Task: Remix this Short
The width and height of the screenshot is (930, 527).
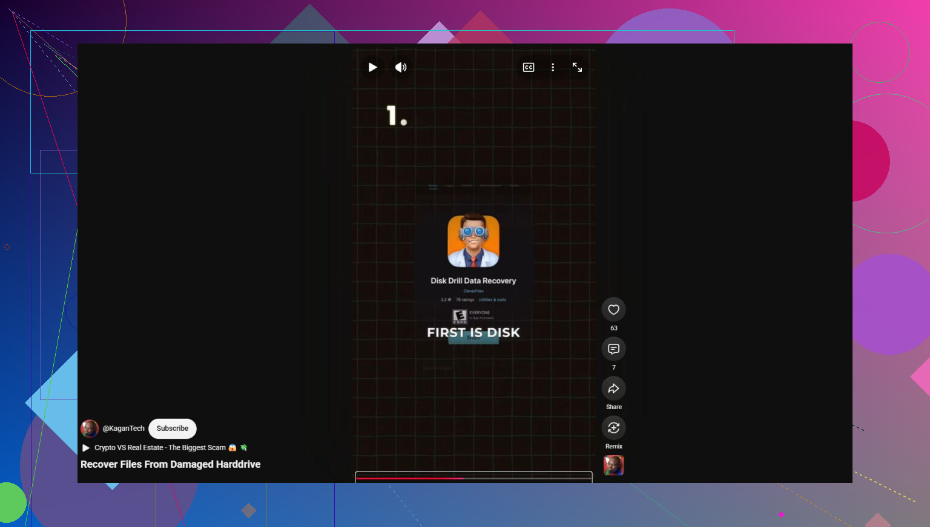Action: (613, 428)
